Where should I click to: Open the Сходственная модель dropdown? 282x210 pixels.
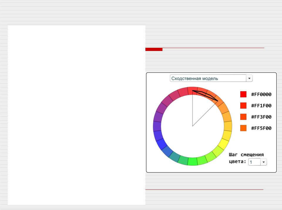211,78
